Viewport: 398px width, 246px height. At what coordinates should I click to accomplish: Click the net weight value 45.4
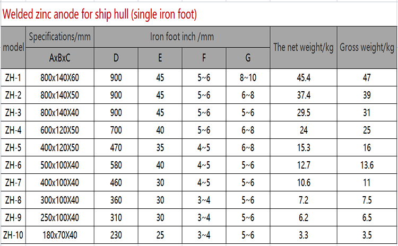[x=304, y=78]
